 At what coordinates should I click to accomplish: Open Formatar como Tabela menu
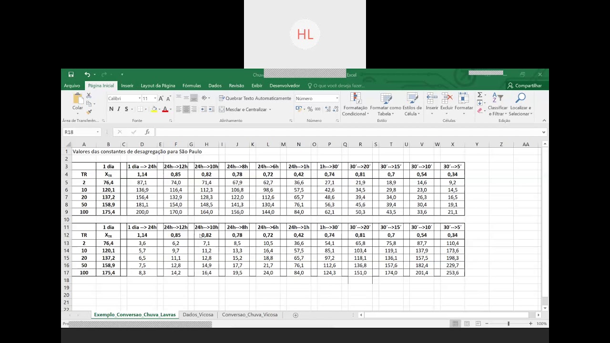click(x=386, y=104)
